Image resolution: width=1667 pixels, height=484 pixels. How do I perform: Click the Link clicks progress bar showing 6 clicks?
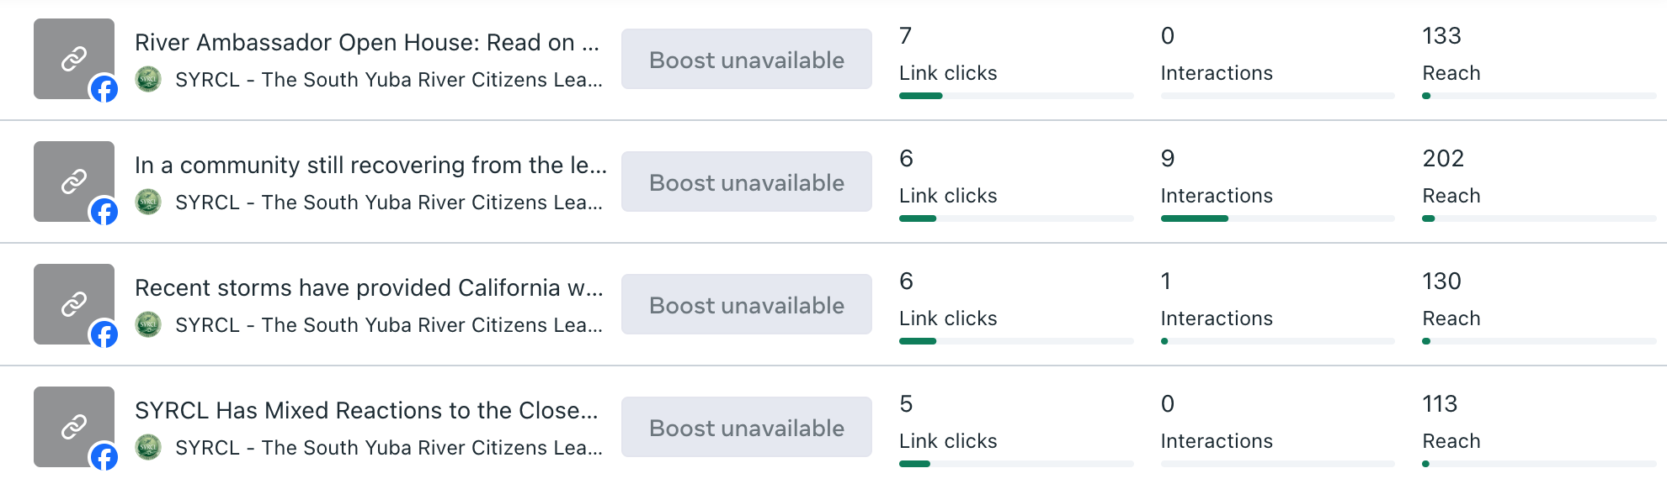(x=1017, y=218)
